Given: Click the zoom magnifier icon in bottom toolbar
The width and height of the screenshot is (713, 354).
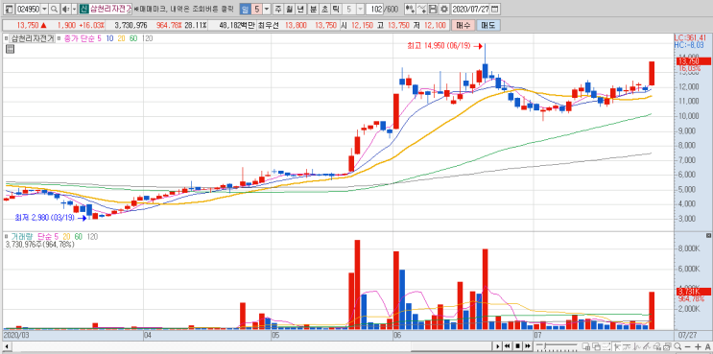Looking at the screenshot, I should [x=677, y=346].
